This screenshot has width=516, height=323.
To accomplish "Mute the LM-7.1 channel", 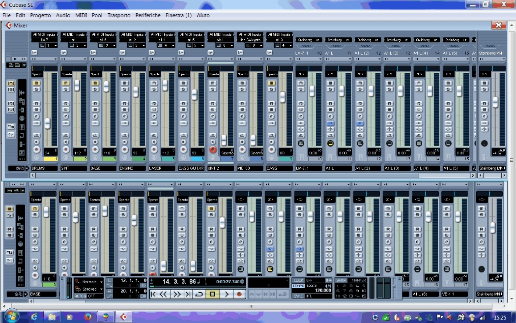I will click(301, 83).
